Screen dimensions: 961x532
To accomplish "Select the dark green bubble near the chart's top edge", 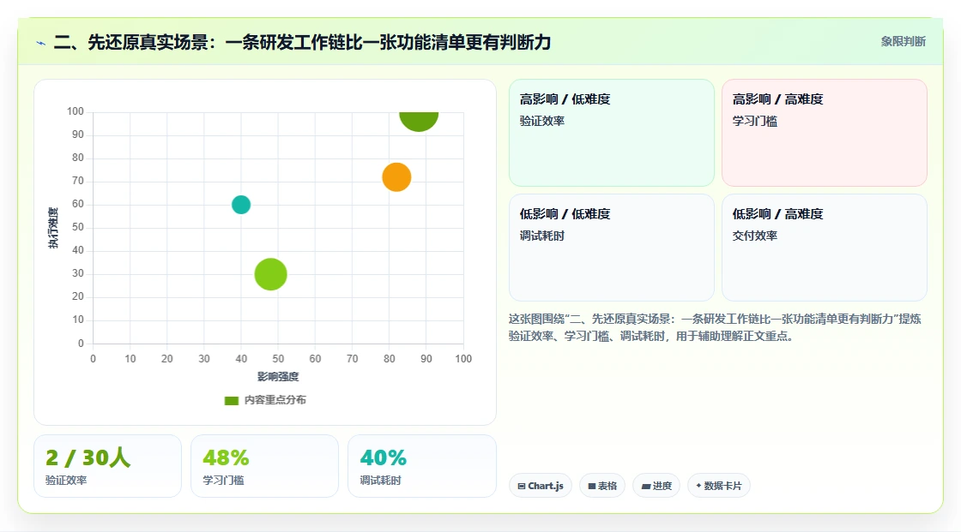I will pos(419,121).
